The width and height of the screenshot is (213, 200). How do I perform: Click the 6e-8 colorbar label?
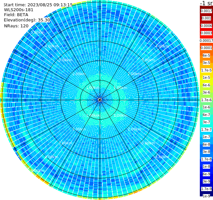click(x=206, y=144)
